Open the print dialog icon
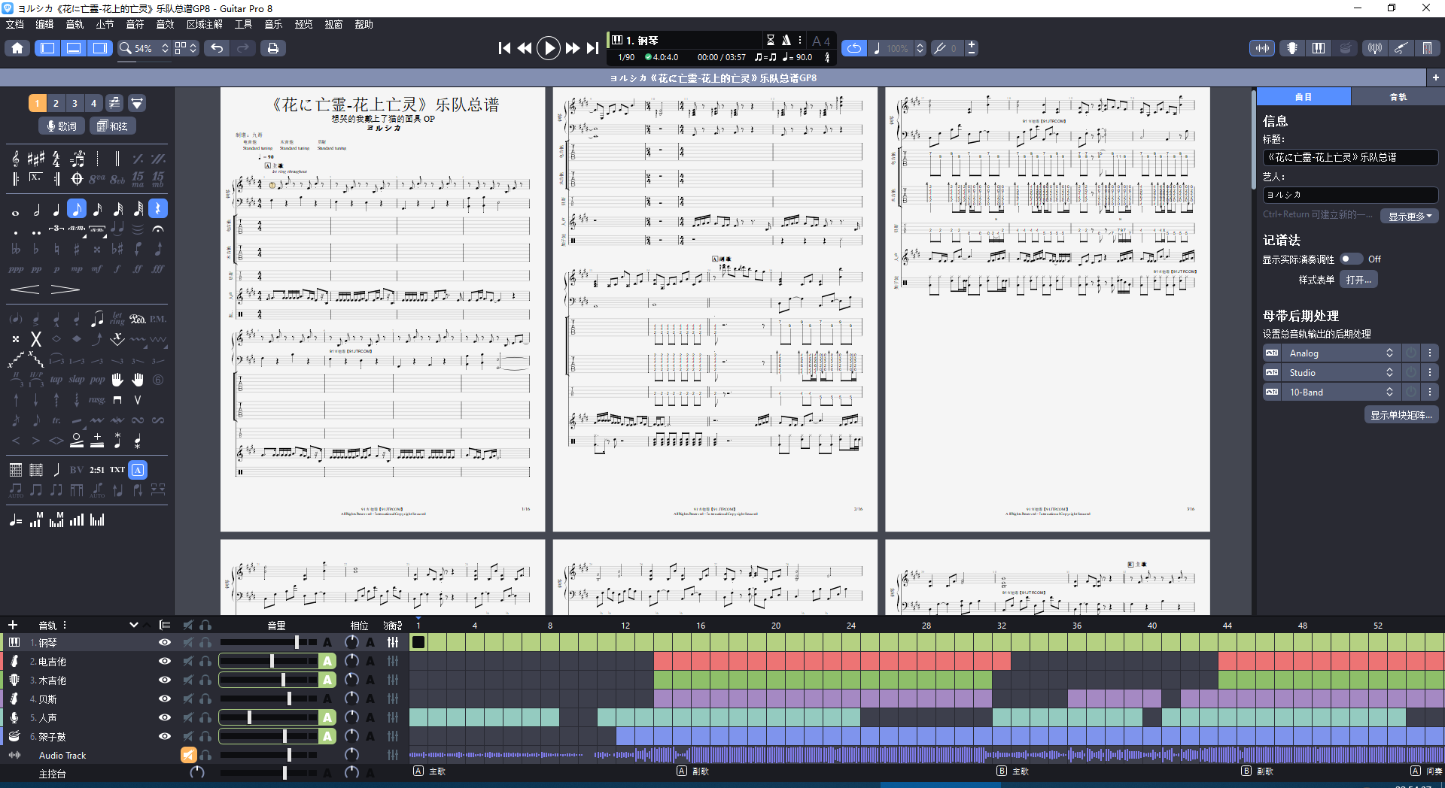This screenshot has height=788, width=1445. (x=273, y=48)
